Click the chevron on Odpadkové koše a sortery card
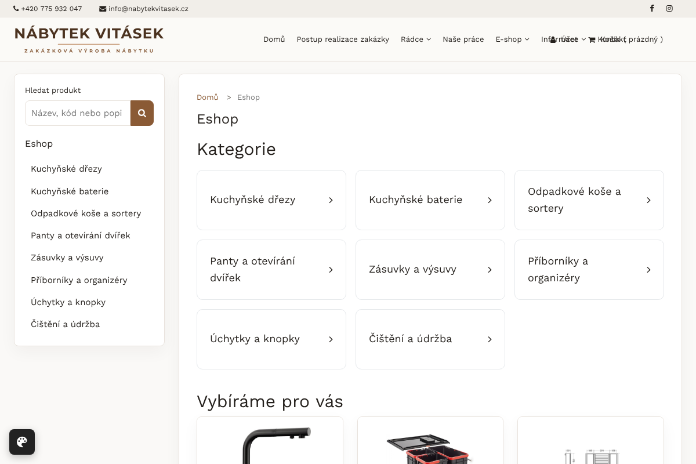Viewport: 696px width, 464px height. [648, 200]
